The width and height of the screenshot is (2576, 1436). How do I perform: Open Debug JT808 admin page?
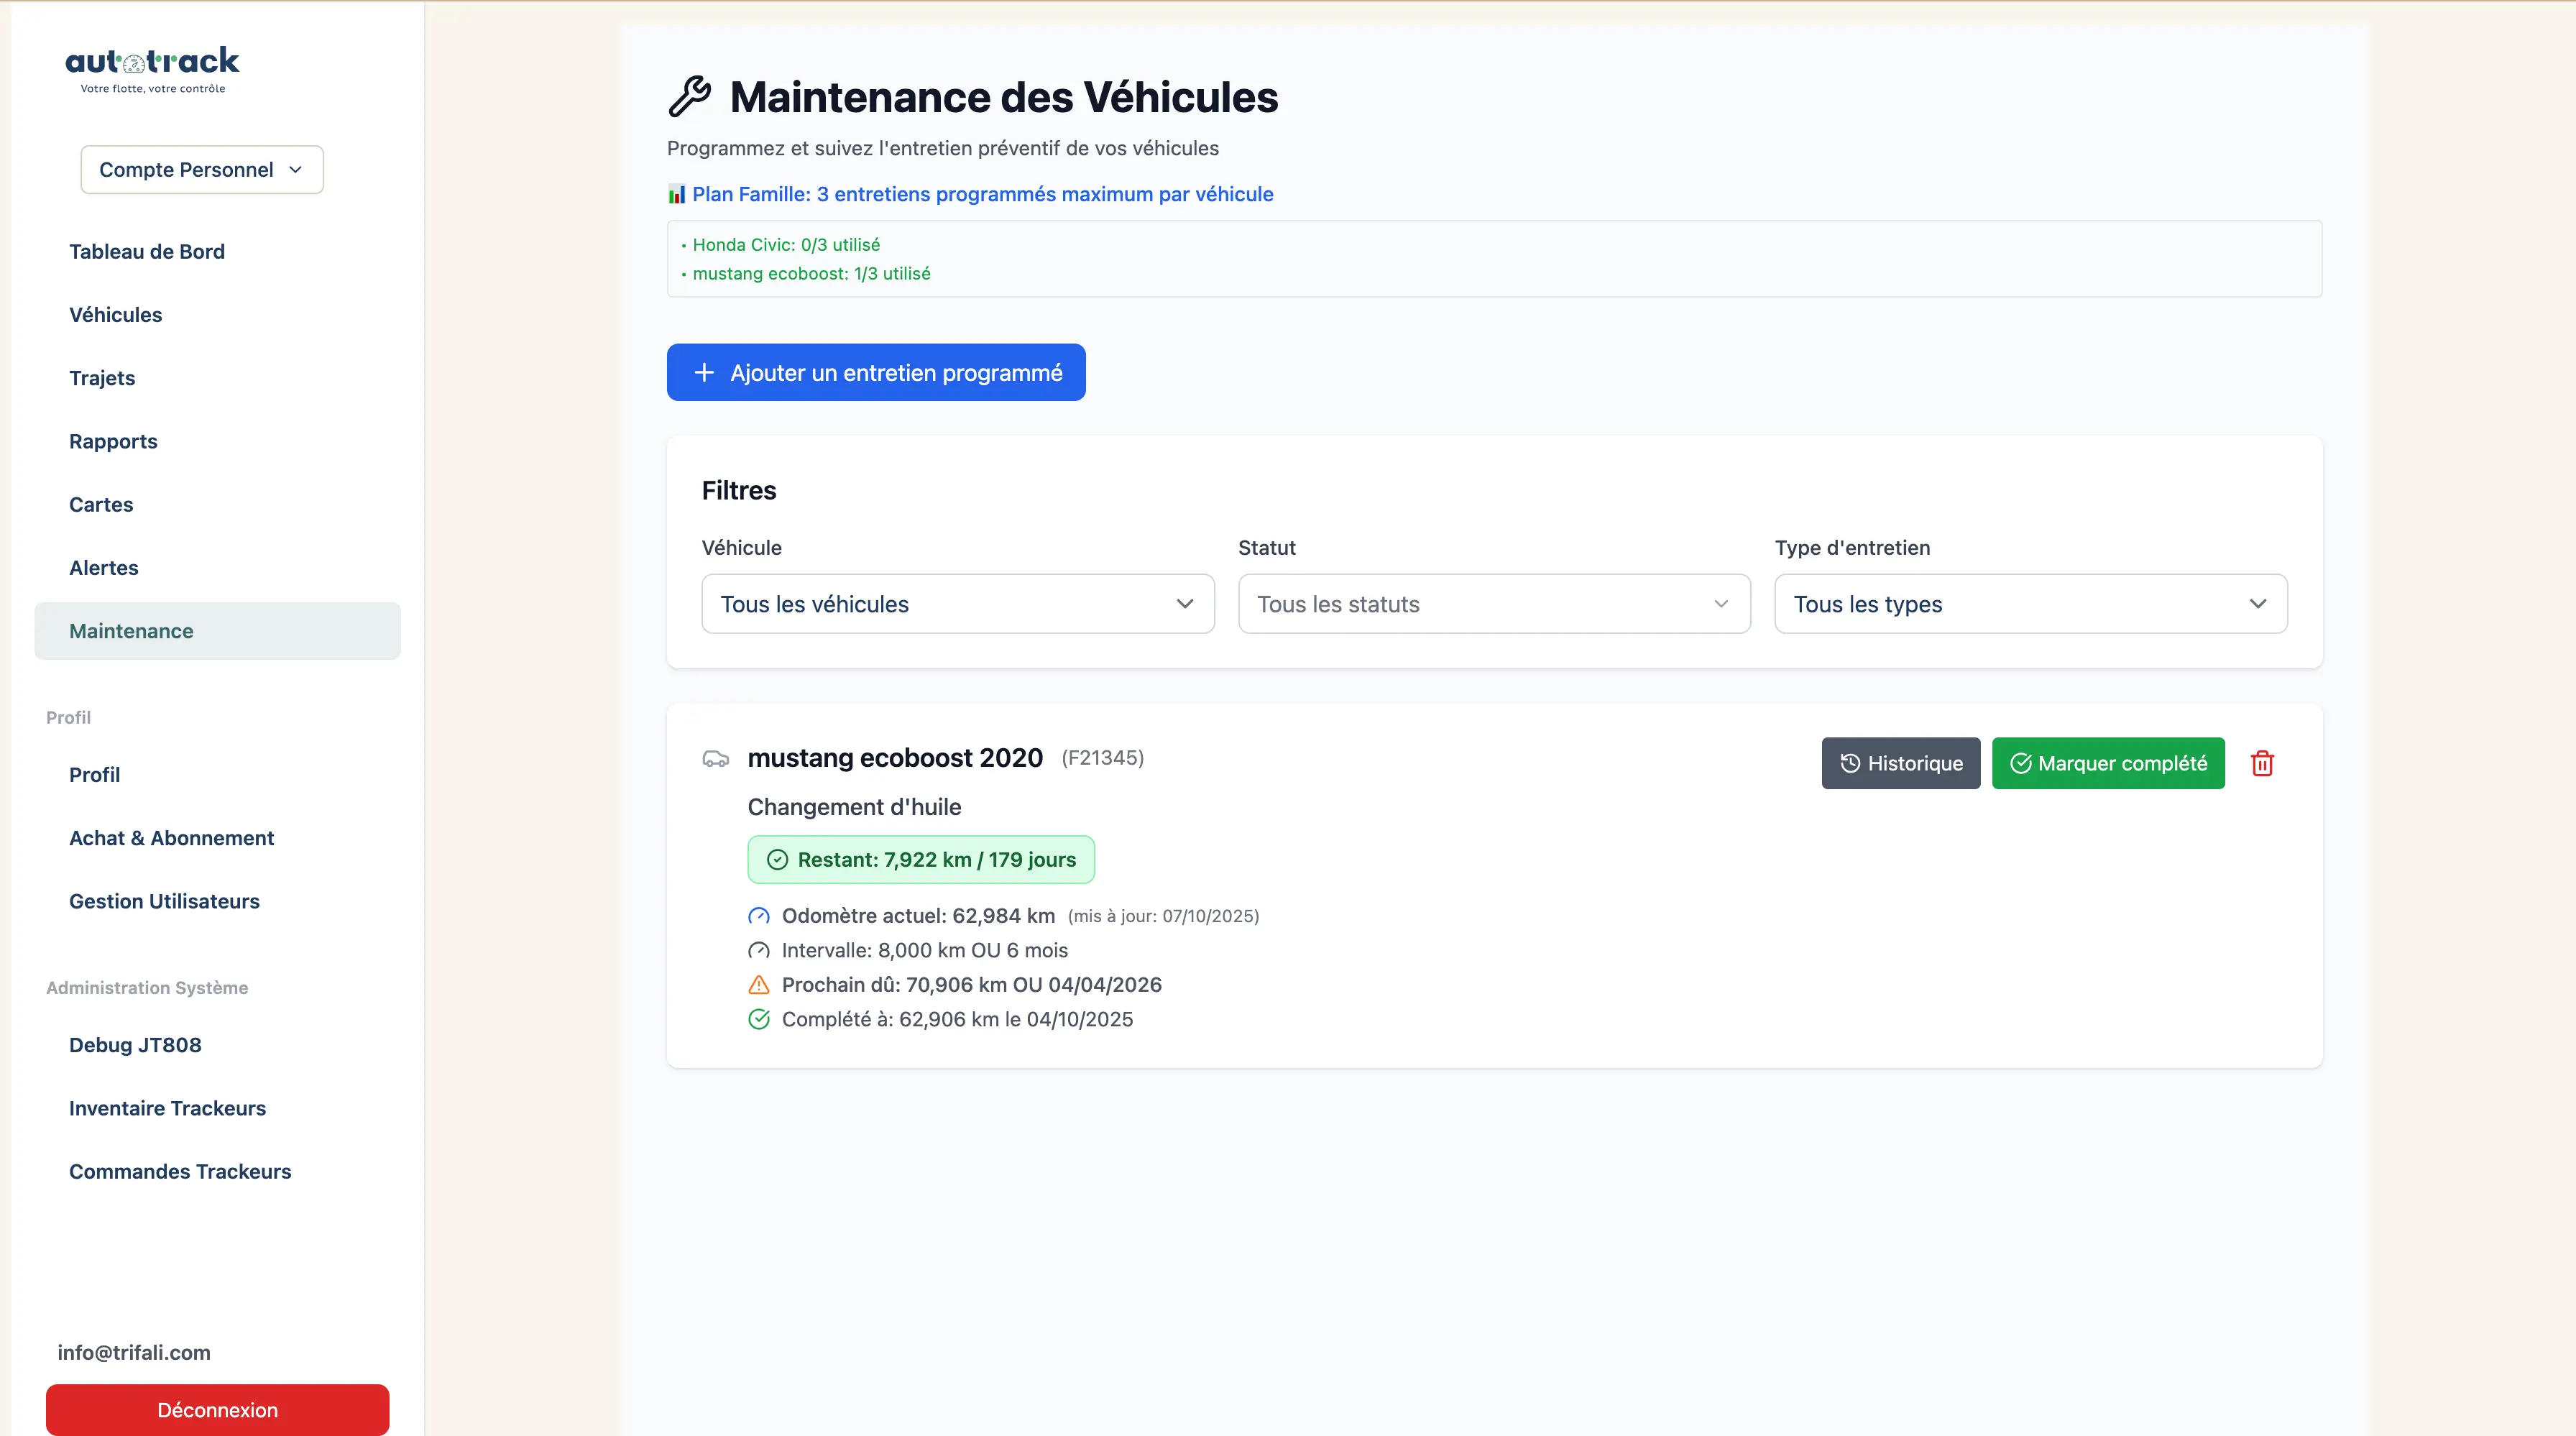pyautogui.click(x=135, y=1045)
